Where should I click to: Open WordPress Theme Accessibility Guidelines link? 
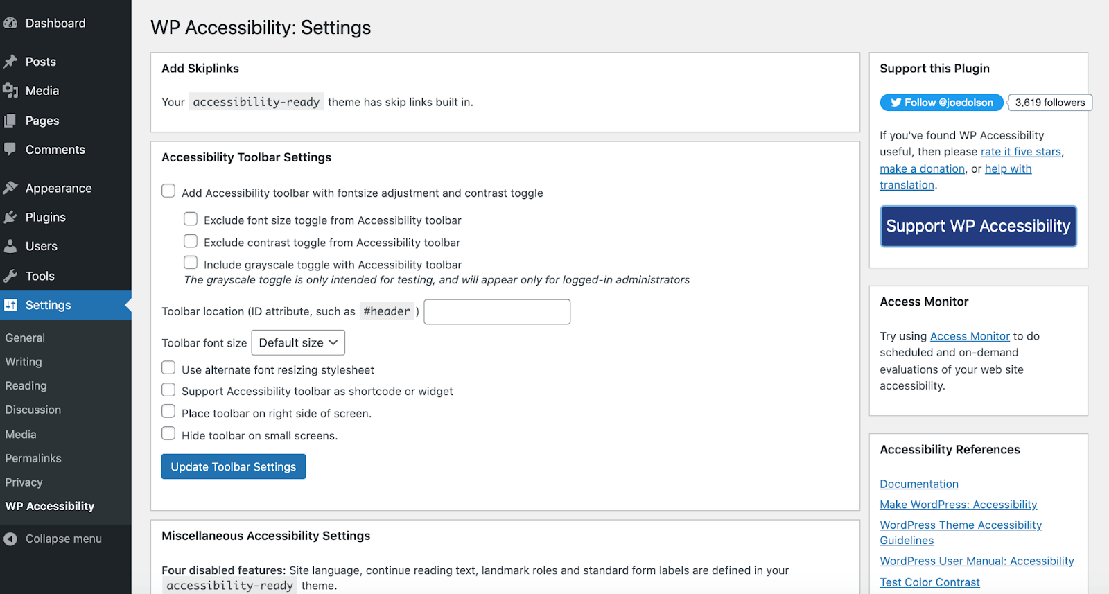(961, 533)
